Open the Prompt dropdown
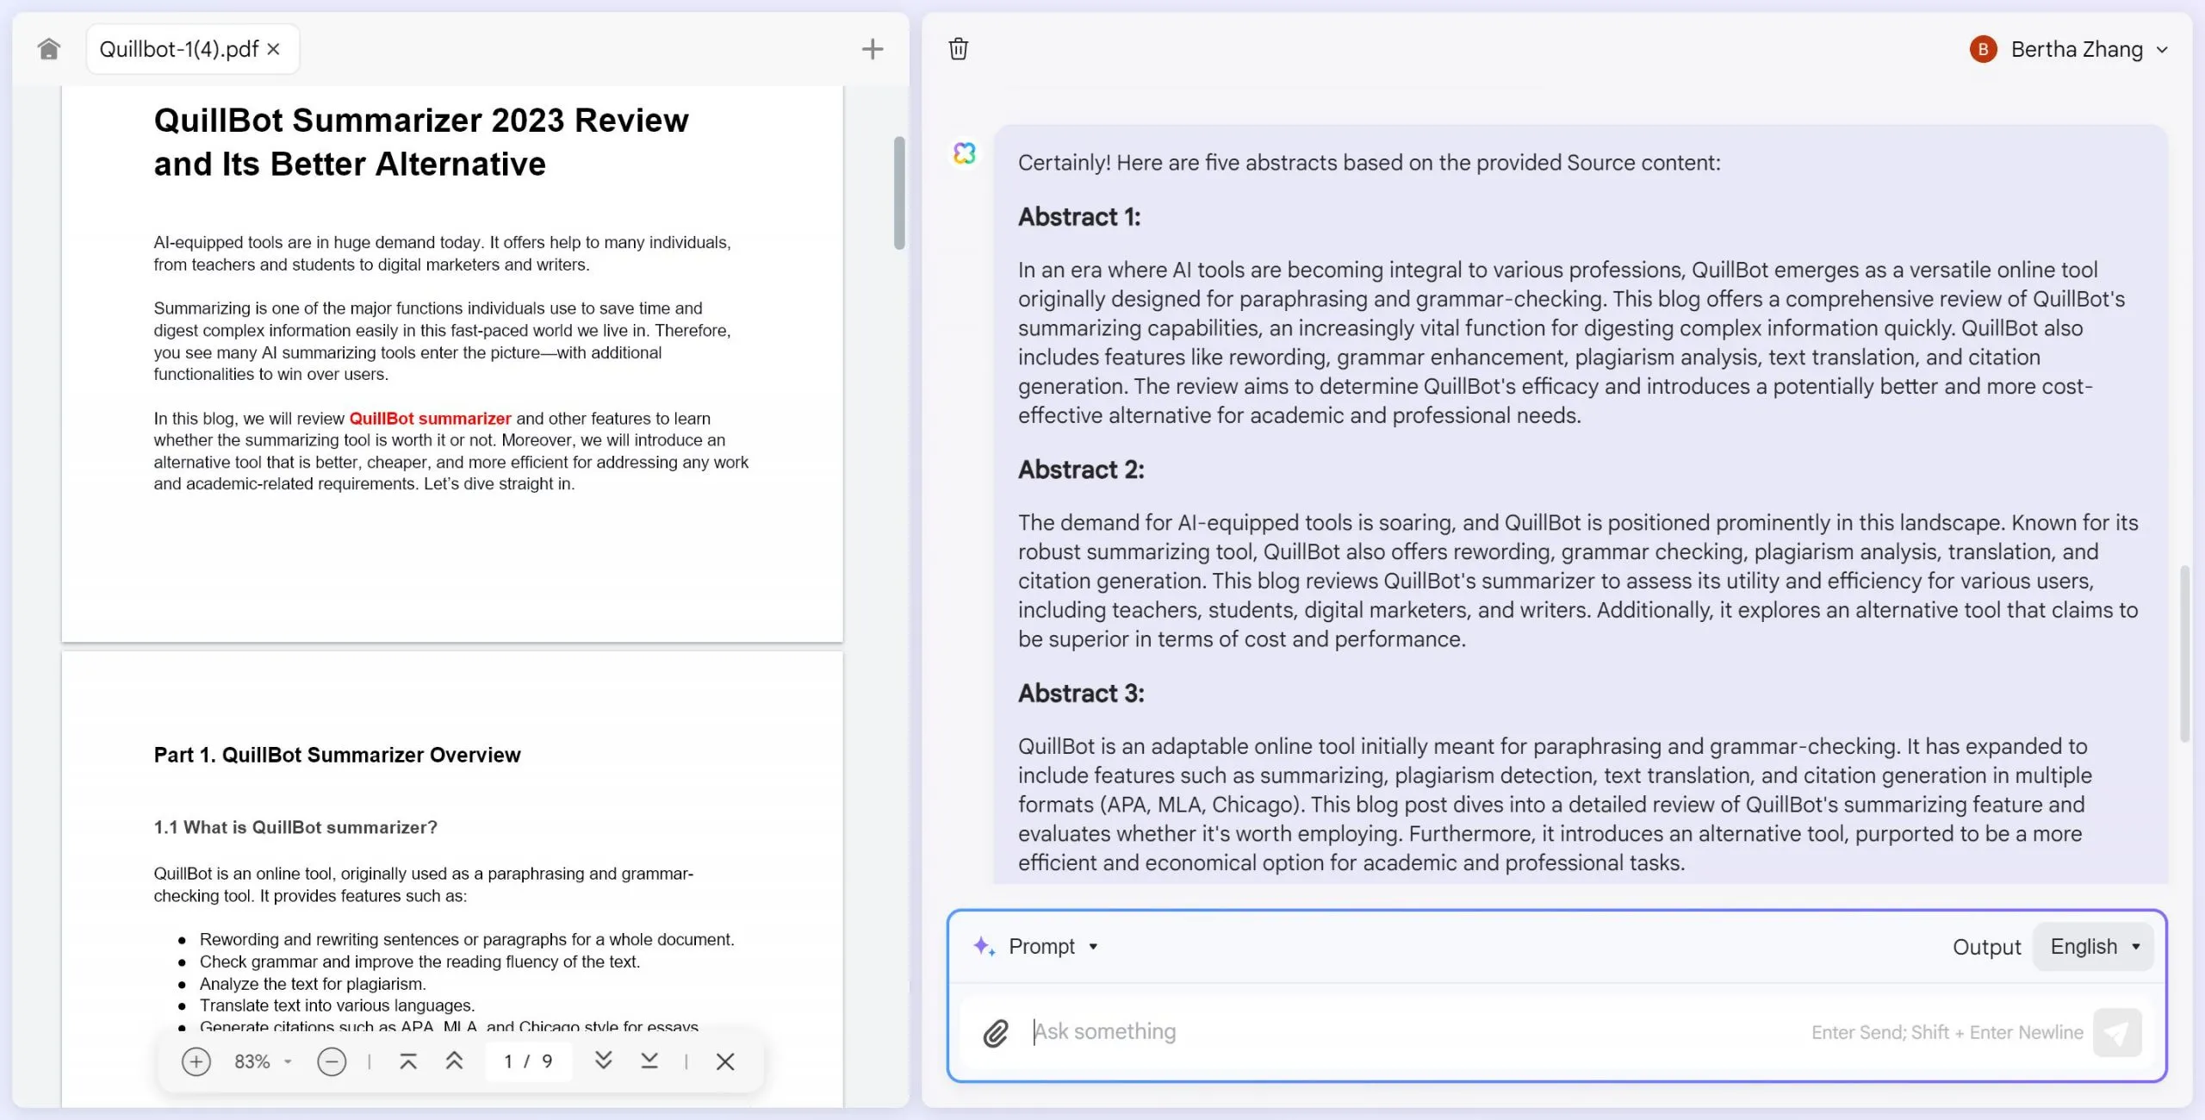2205x1120 pixels. [1053, 946]
